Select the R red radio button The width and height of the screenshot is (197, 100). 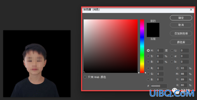[x=148, y=68]
